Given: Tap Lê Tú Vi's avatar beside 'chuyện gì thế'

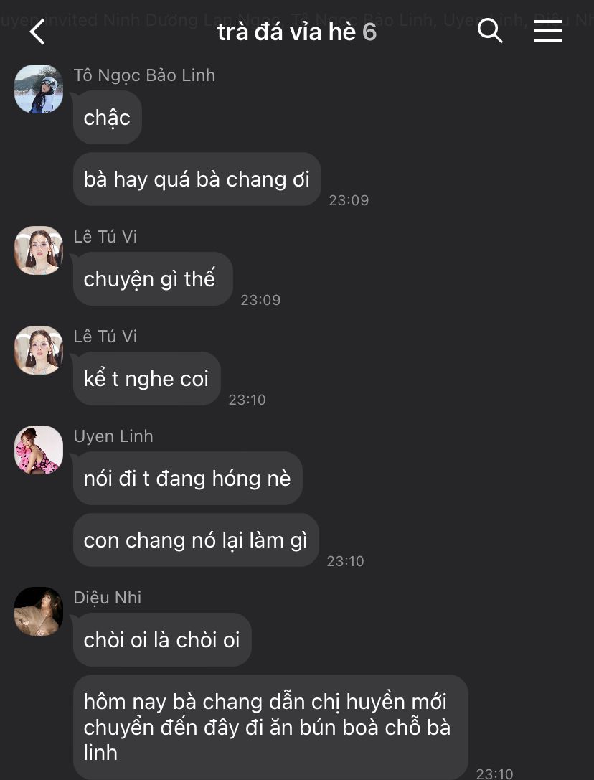Looking at the screenshot, I should 39,250.
